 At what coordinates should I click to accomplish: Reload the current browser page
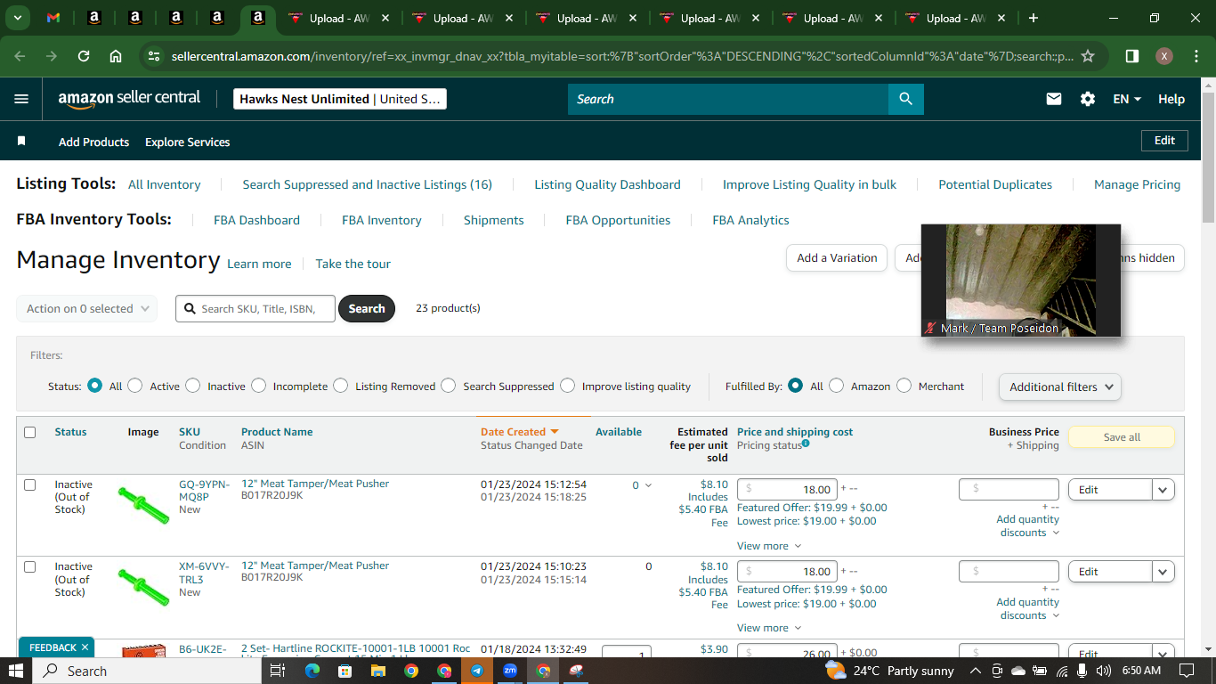click(84, 56)
